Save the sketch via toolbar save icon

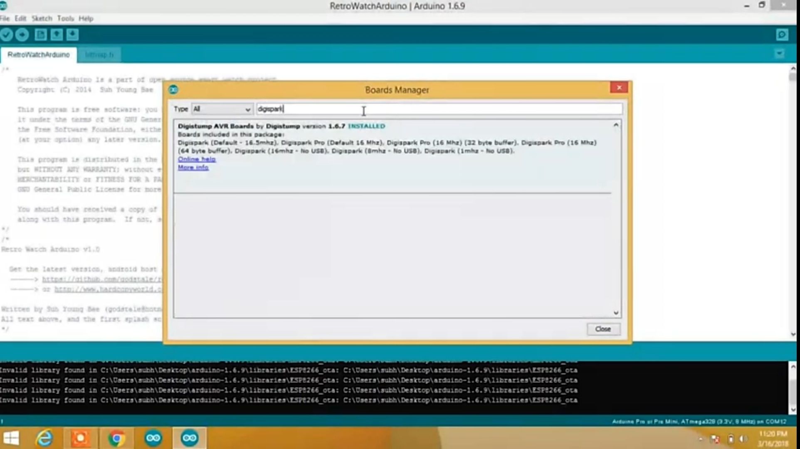click(72, 35)
